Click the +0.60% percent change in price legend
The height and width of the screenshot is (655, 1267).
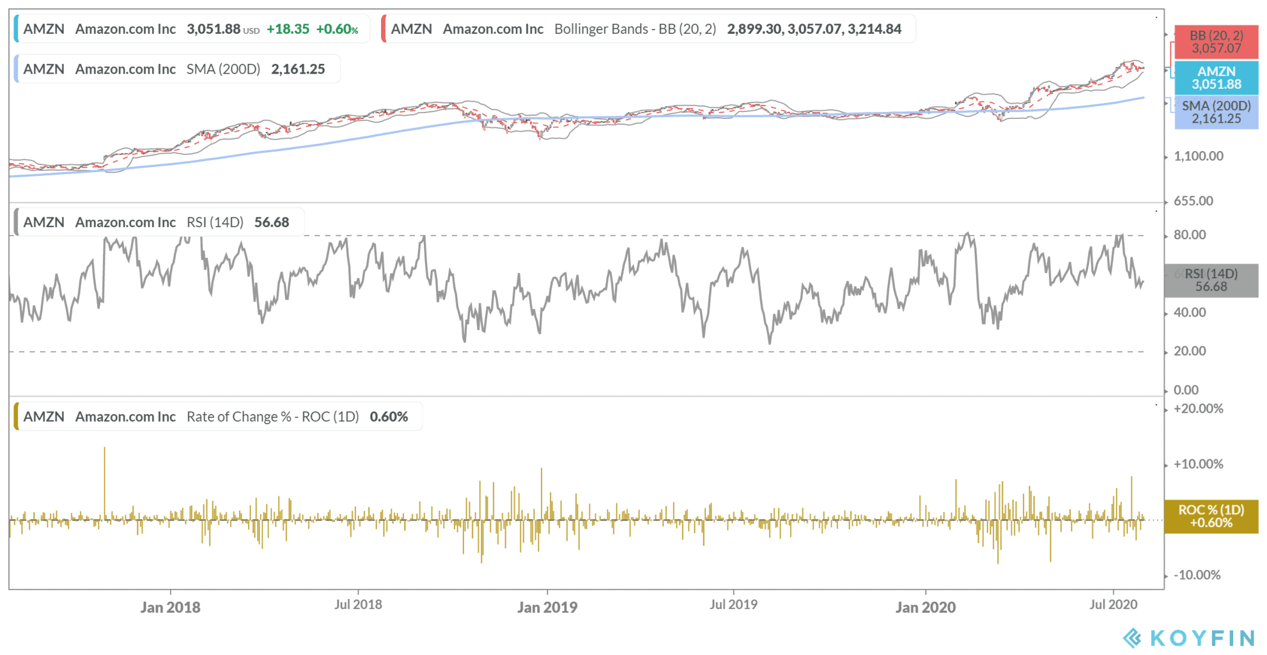337,29
